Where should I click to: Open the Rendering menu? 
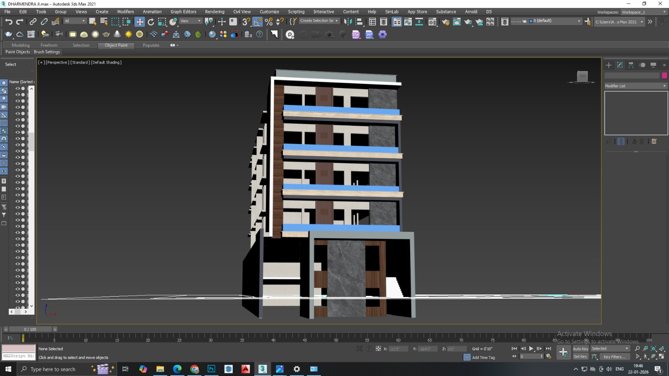[214, 12]
